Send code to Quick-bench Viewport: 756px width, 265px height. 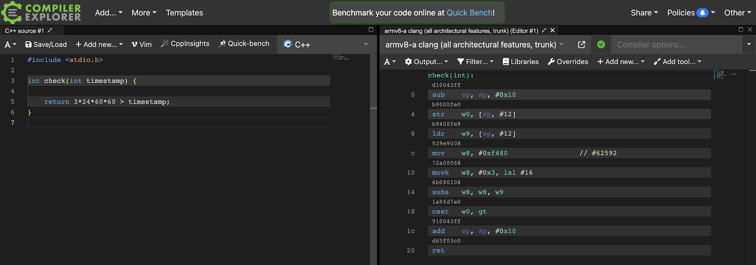pyautogui.click(x=244, y=44)
